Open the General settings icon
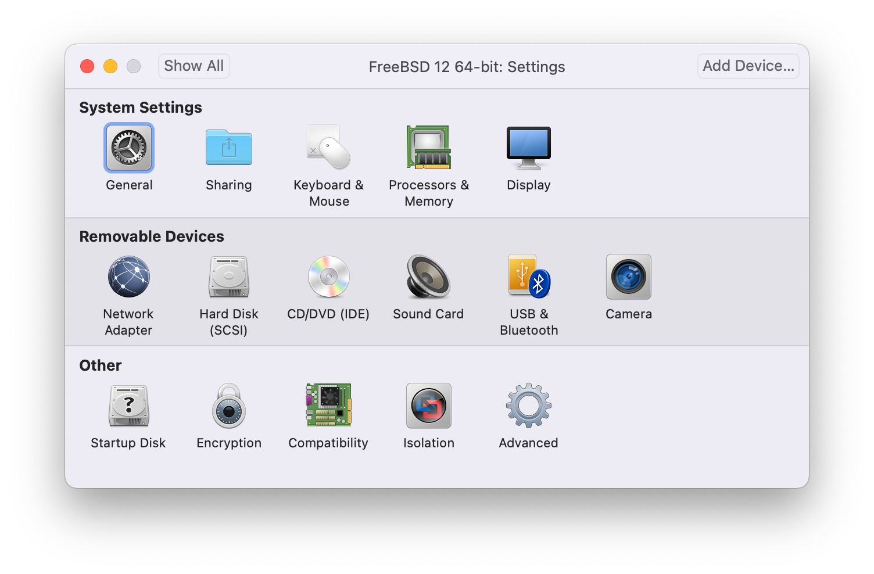 tap(129, 148)
